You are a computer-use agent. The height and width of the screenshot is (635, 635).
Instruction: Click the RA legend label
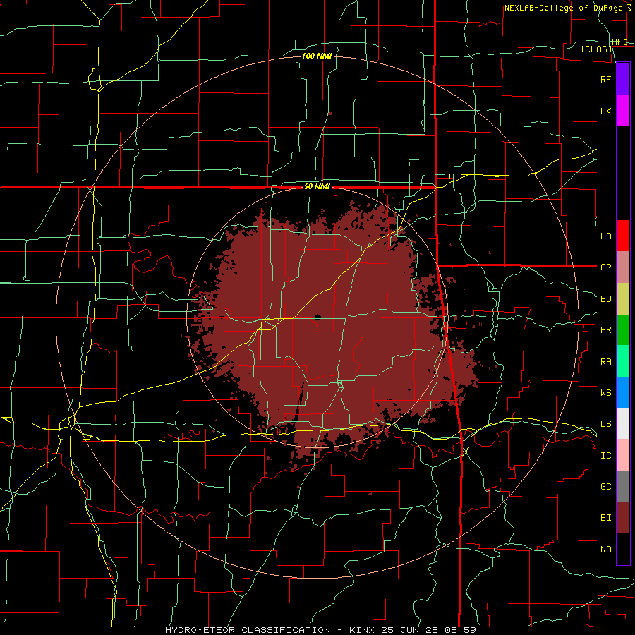click(605, 362)
